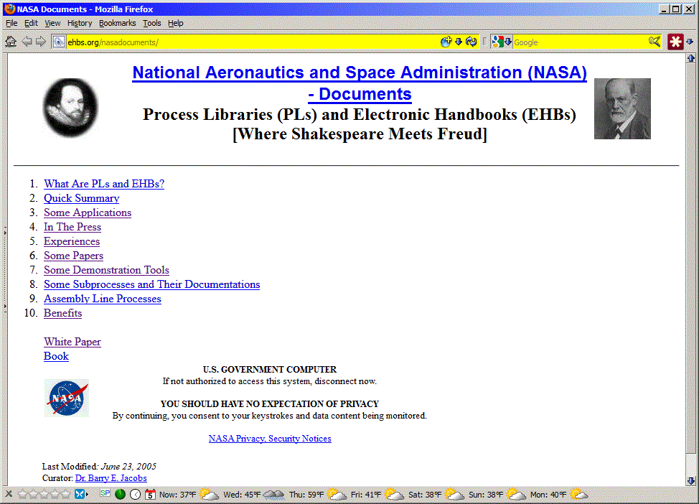This screenshot has height=504, width=699.
Task: Visit the In The Press link
Action: (72, 227)
